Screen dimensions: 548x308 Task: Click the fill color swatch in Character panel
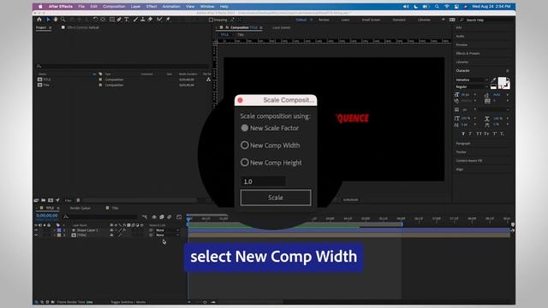tap(503, 82)
